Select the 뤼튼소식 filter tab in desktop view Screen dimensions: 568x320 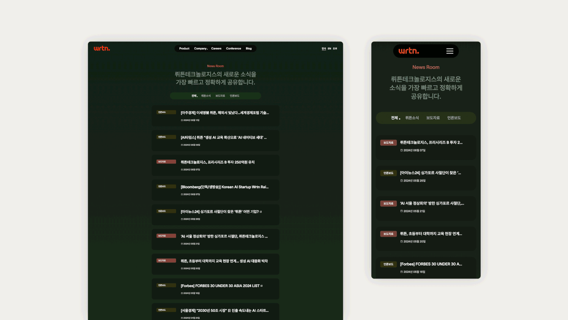206,96
